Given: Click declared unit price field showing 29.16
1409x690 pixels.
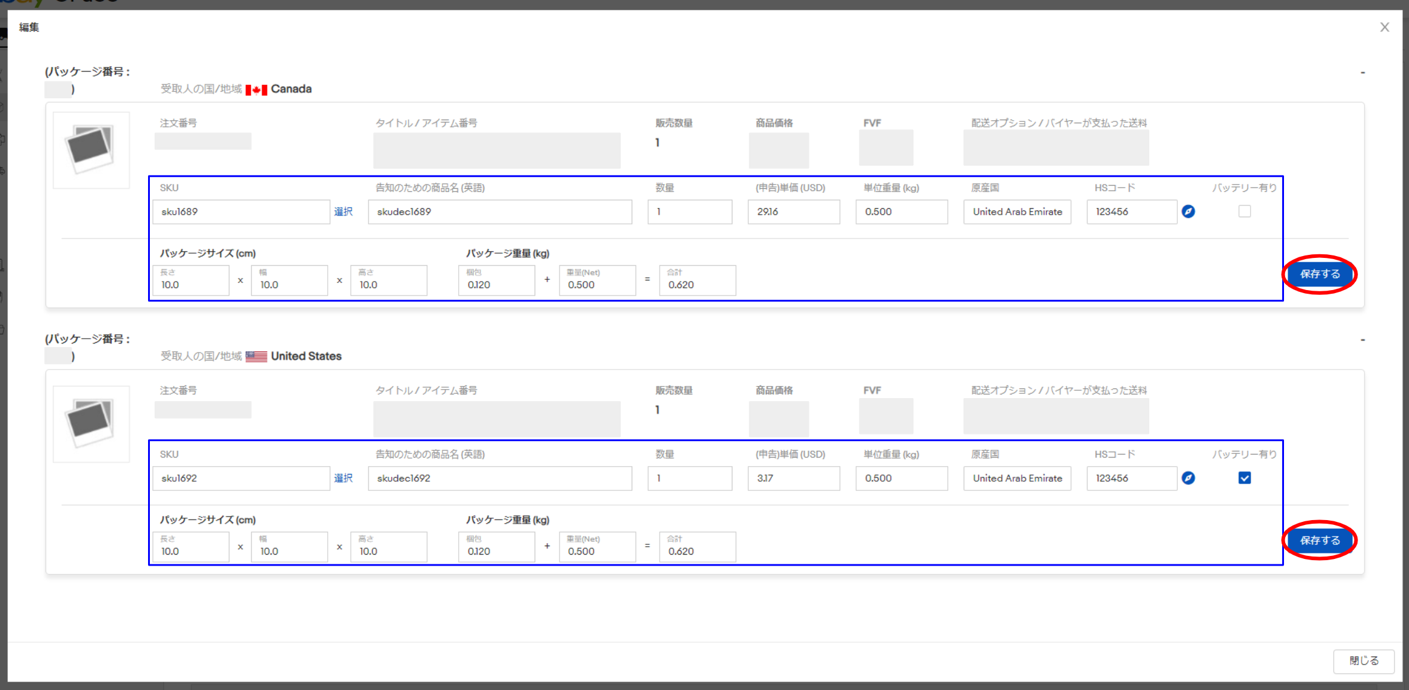Looking at the screenshot, I should [x=793, y=212].
